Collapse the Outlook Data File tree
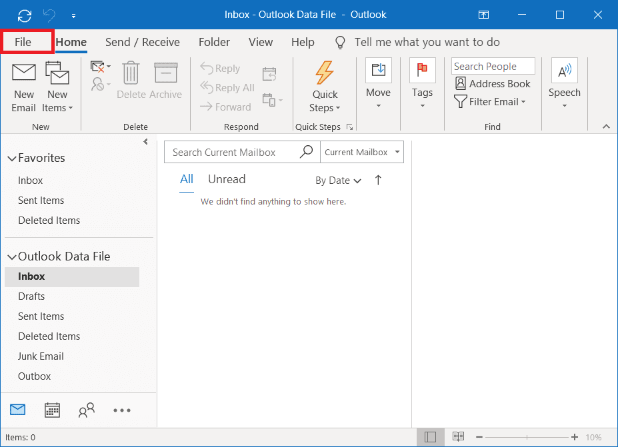618x447 pixels. tap(12, 256)
